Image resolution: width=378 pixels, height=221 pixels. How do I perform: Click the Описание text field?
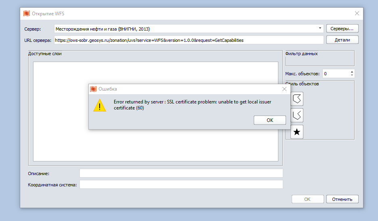(181, 173)
